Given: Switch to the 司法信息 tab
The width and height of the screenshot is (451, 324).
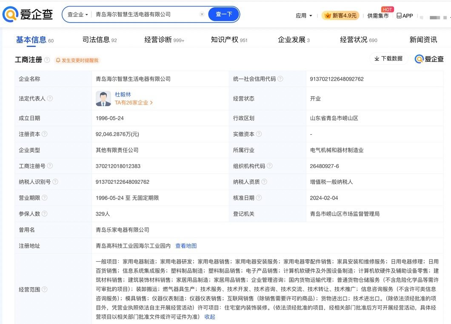Looking at the screenshot, I should (99, 40).
